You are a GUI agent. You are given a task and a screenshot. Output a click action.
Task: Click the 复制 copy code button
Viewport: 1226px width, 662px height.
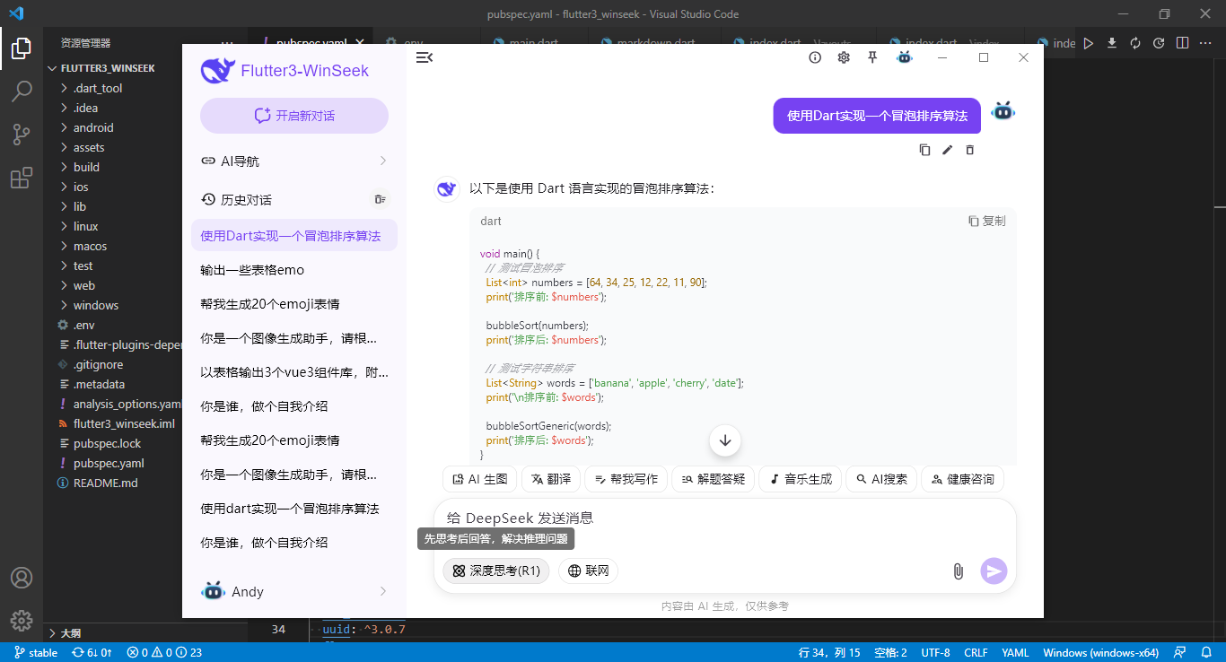coord(986,221)
